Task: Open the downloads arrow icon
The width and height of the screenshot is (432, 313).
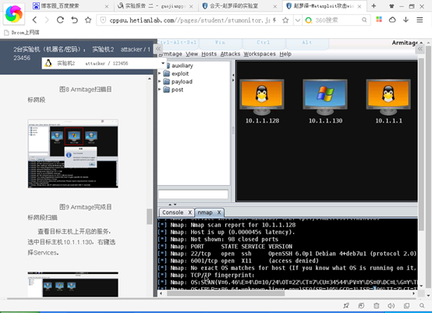Action: click(405, 20)
